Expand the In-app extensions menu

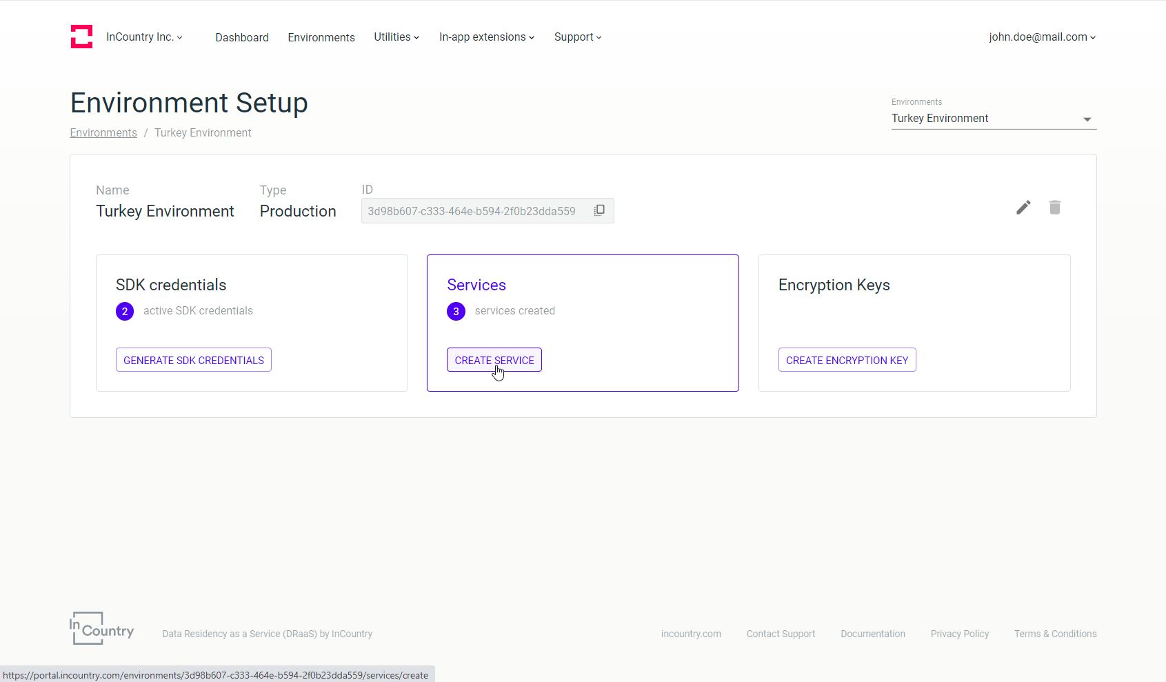tap(486, 37)
